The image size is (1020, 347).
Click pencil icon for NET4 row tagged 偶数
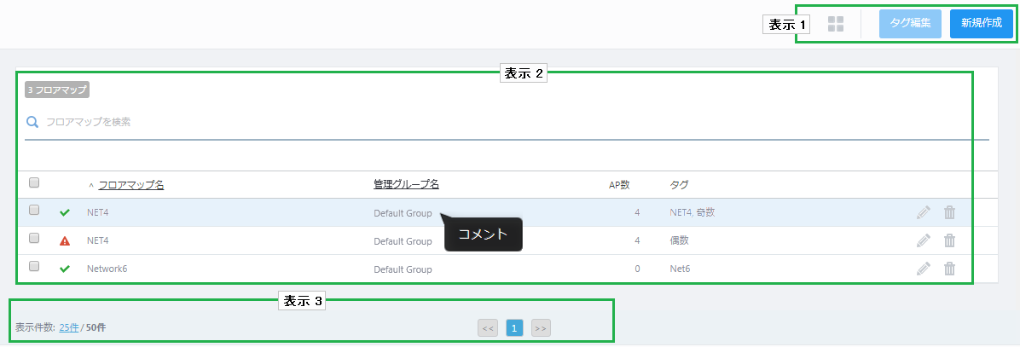point(923,240)
